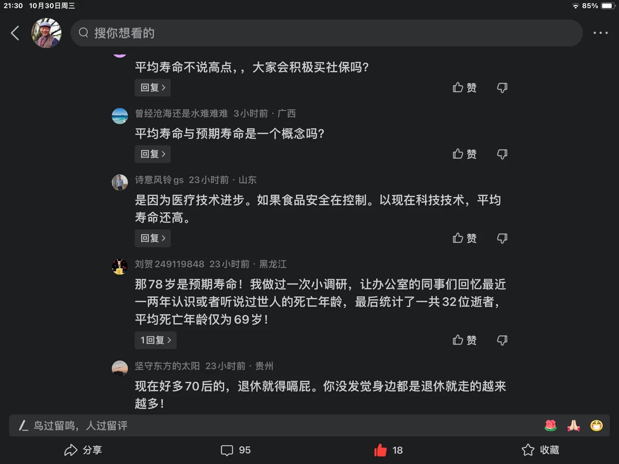Open 刘贺249119848's profile avatar
This screenshot has width=619, height=464.
[x=120, y=266]
